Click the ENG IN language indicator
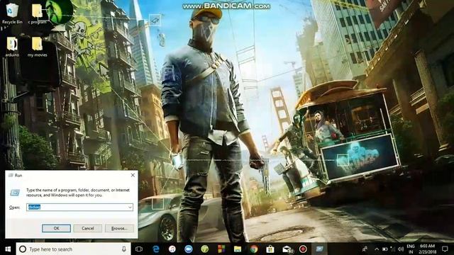The height and width of the screenshot is (255, 454). point(411,249)
